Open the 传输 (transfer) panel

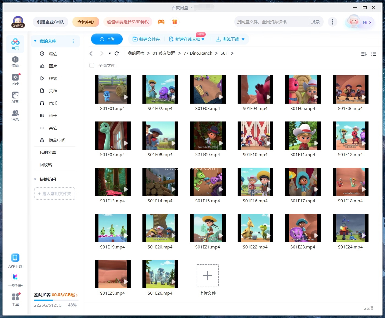click(15, 62)
